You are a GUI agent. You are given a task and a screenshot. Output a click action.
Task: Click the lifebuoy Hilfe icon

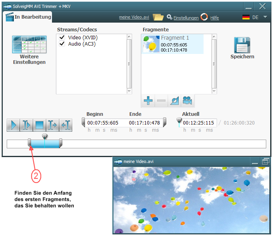[204, 17]
